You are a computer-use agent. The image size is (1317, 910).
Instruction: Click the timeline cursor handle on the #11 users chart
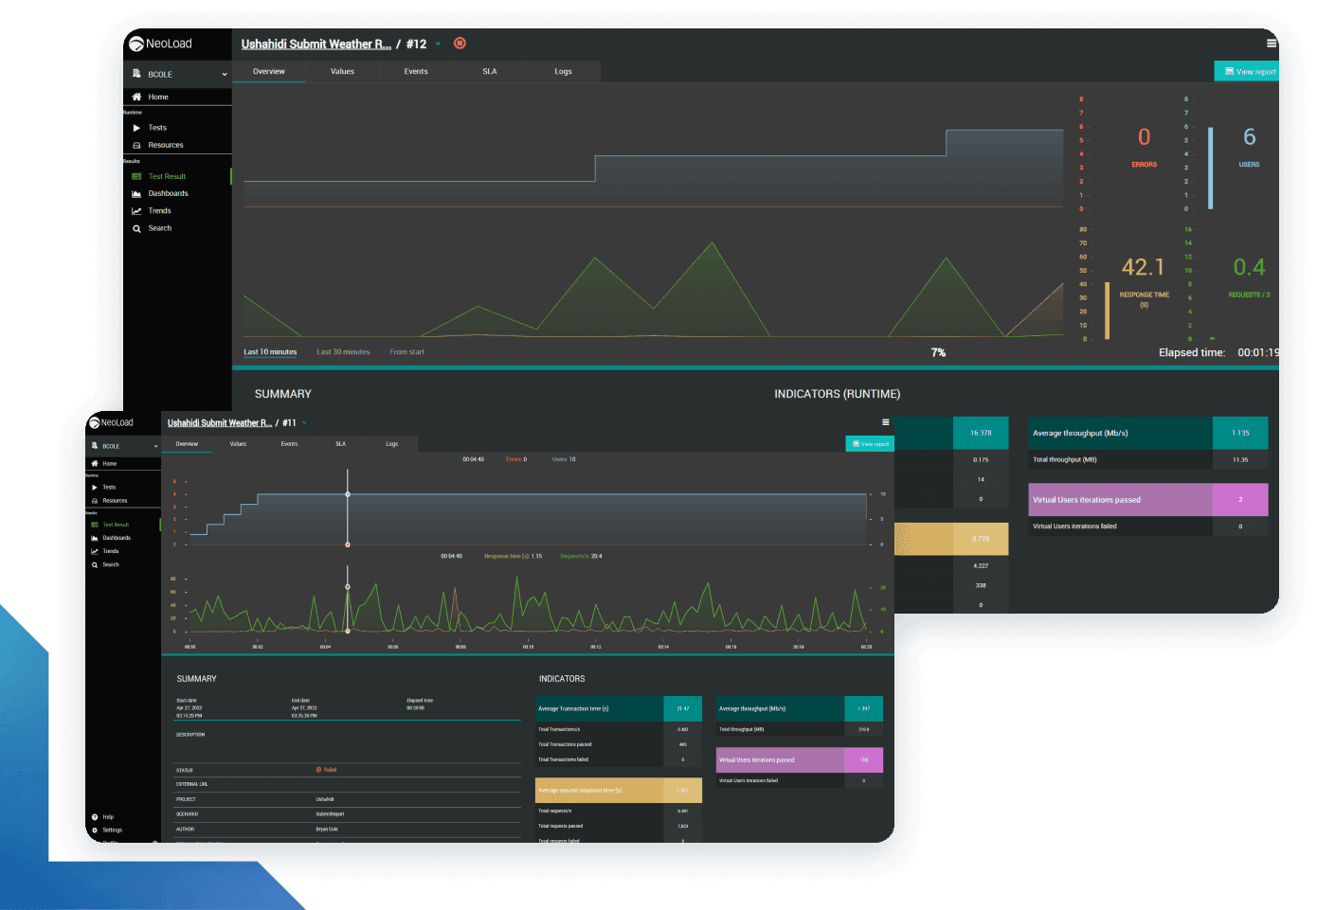tap(348, 494)
